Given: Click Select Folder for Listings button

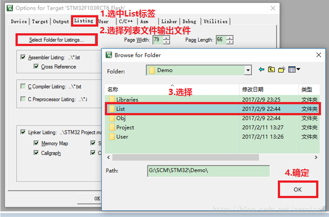Looking at the screenshot, I should click(x=56, y=40).
